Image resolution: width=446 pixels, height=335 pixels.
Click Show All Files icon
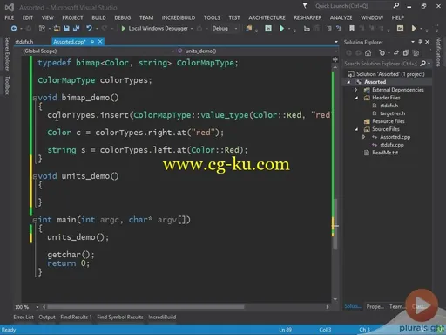[x=416, y=53]
